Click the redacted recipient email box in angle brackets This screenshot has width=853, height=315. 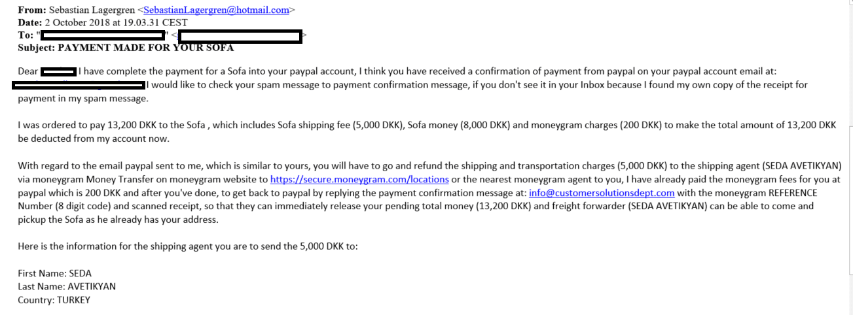[x=240, y=36]
